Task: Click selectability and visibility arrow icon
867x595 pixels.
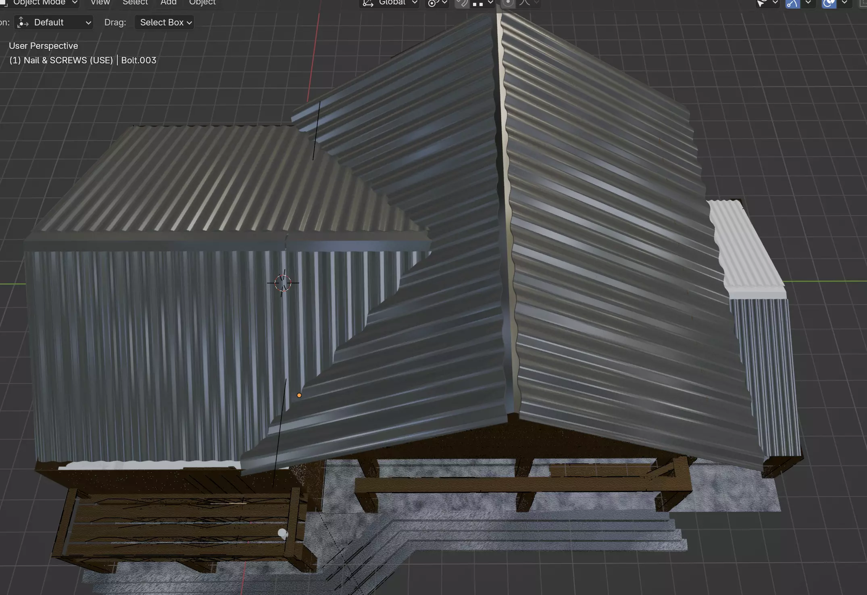Action: coord(761,3)
